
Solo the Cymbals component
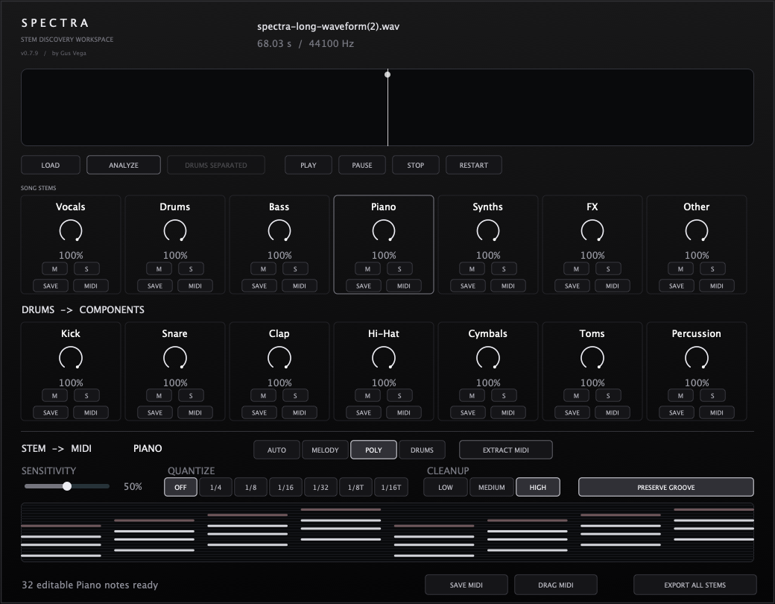click(x=504, y=396)
